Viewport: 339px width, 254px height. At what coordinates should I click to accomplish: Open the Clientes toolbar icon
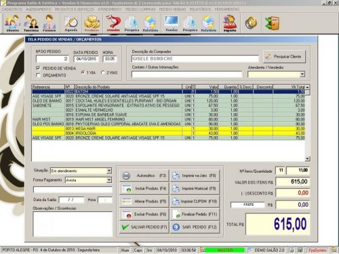[x=13, y=23]
